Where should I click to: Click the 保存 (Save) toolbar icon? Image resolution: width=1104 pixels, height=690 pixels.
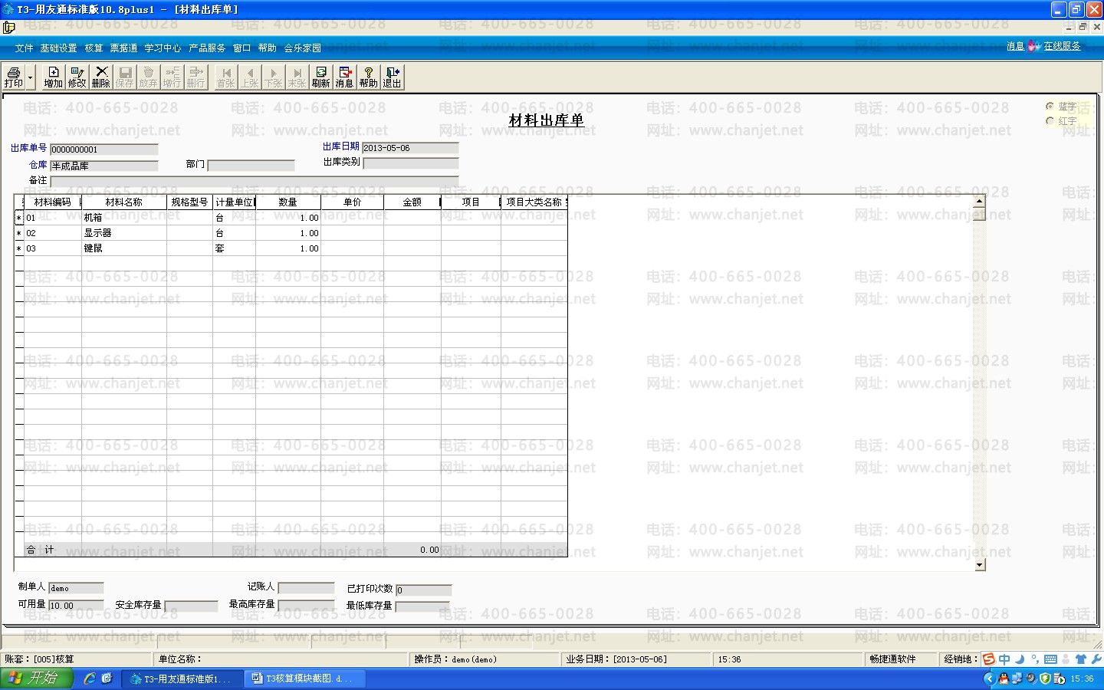pos(124,77)
